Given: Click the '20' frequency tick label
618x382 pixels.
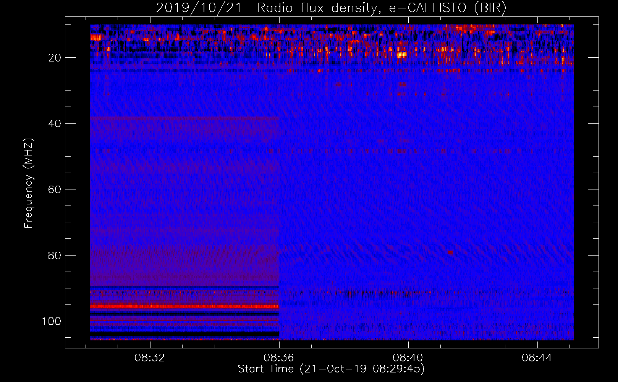Looking at the screenshot, I should pos(55,58).
